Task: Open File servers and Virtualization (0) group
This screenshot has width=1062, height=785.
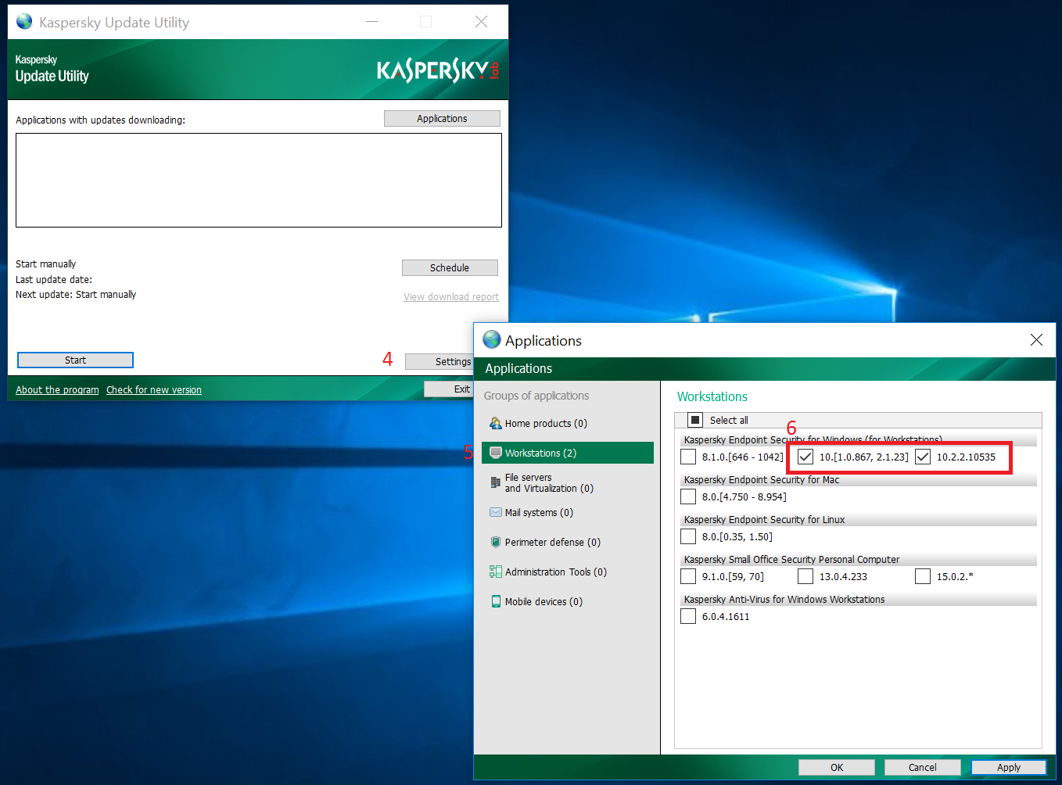Action: [x=568, y=482]
